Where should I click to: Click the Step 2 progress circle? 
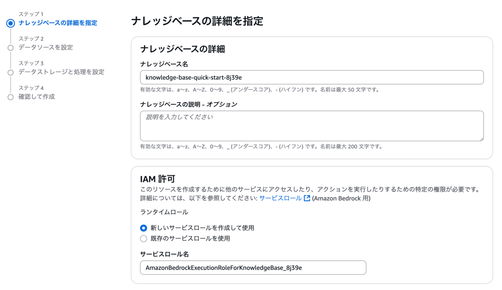click(x=10, y=47)
